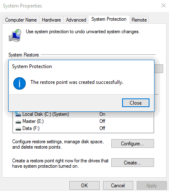This screenshot has height=191, width=169.
Task: Click the blue information icon in dialog
Action: click(20, 83)
